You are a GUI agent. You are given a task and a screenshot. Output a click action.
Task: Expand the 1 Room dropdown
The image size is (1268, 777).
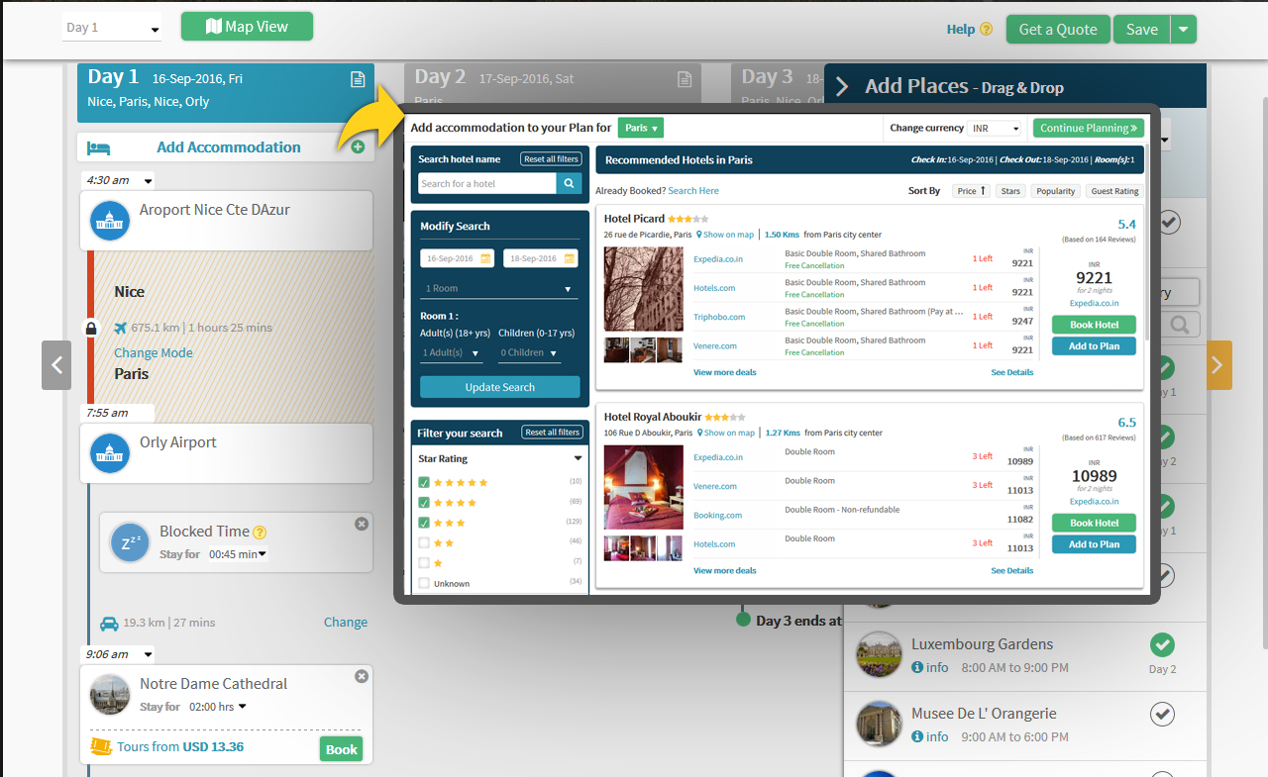click(x=498, y=289)
